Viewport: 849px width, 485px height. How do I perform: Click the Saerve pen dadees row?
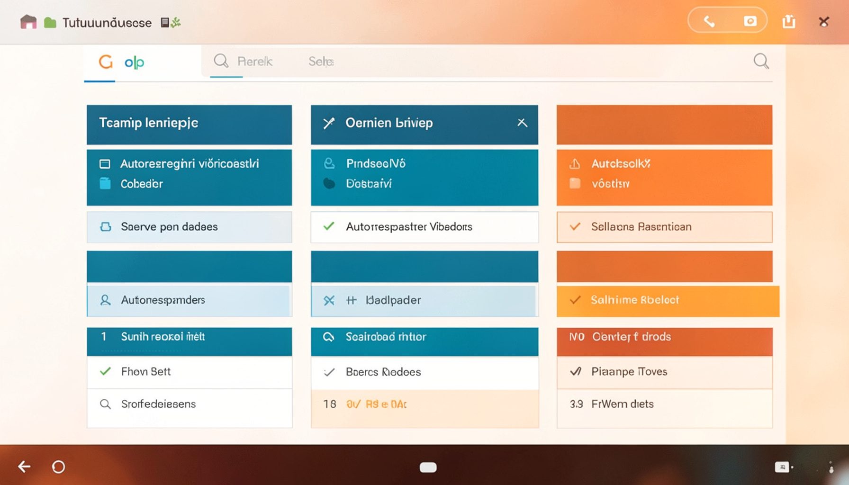click(189, 227)
